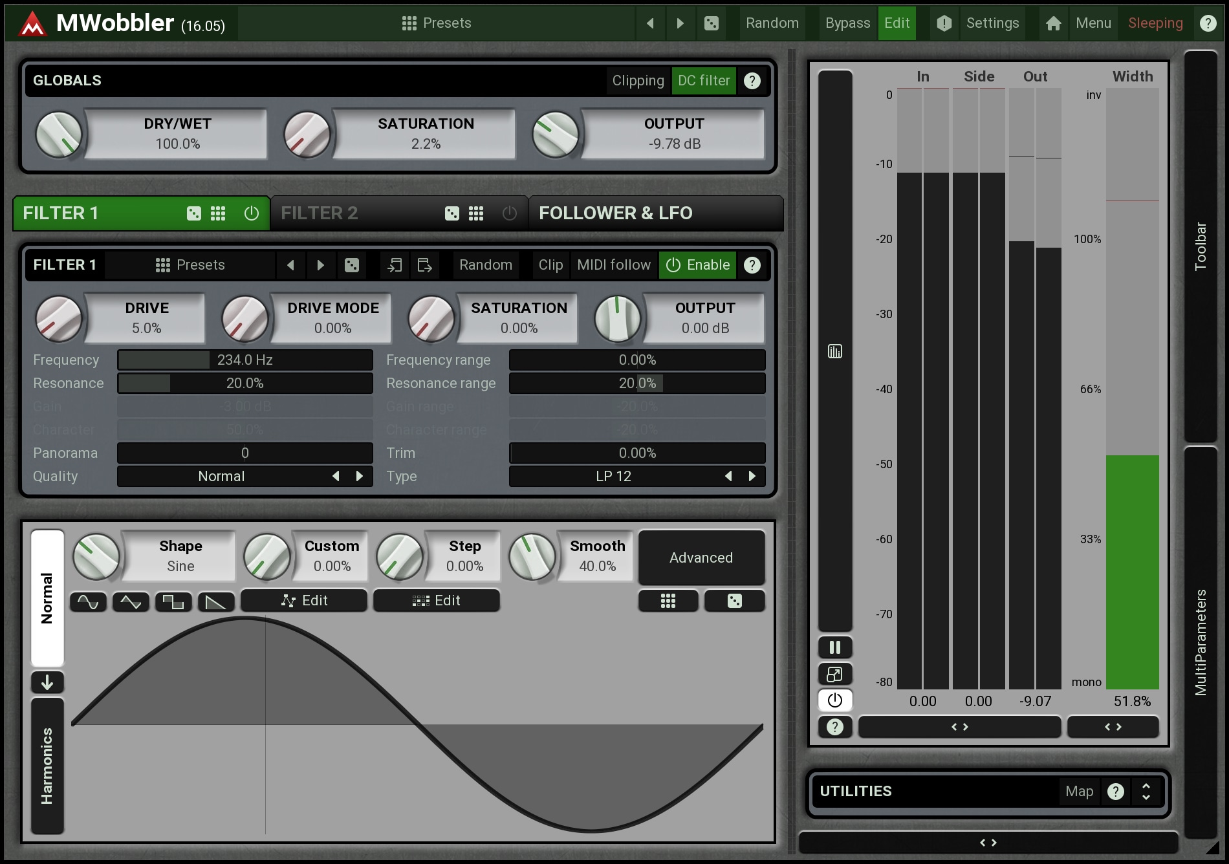1229x864 pixels.
Task: Randomize oscillator shape with dice button
Action: (734, 601)
